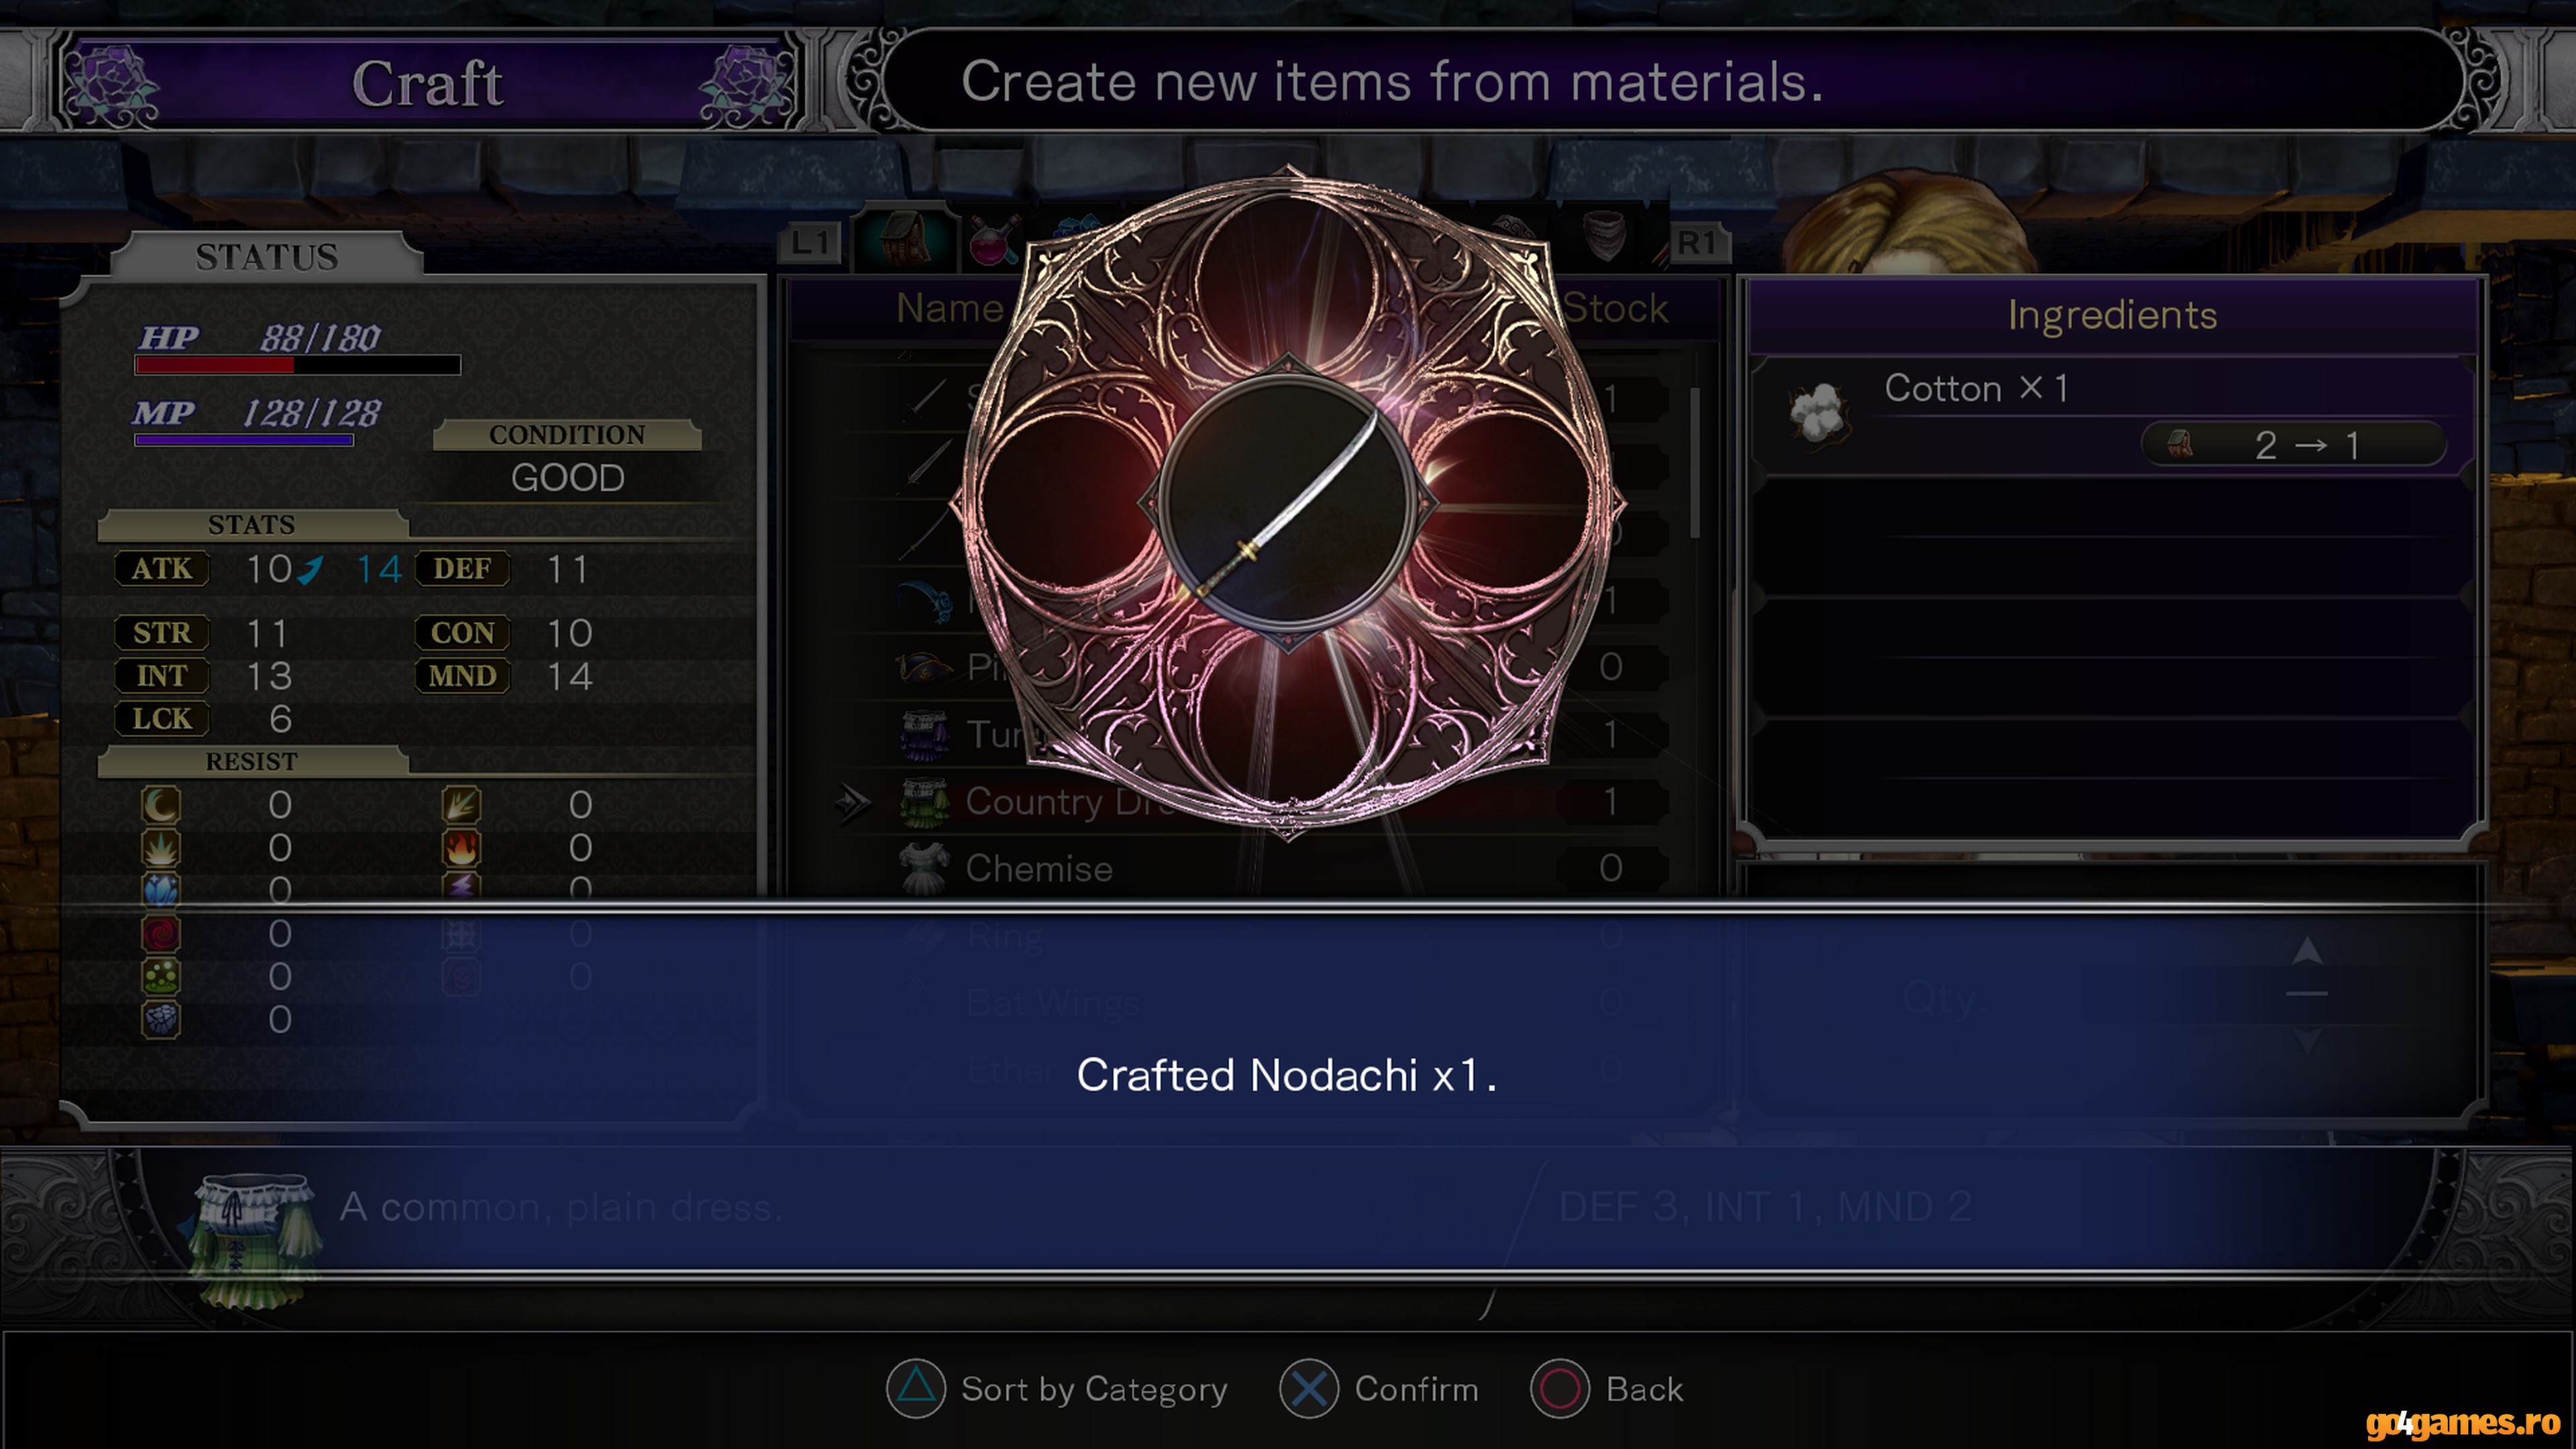
Task: Click the fire resistance icon
Action: click(x=461, y=847)
